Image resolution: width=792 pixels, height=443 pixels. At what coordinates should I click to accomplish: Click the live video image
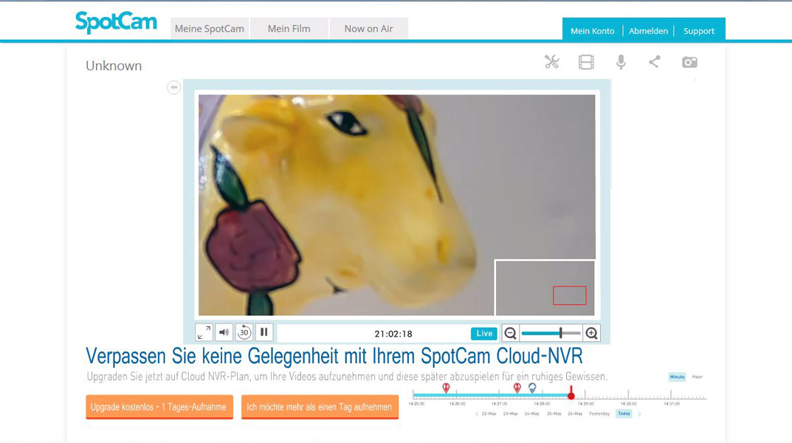pyautogui.click(x=396, y=205)
